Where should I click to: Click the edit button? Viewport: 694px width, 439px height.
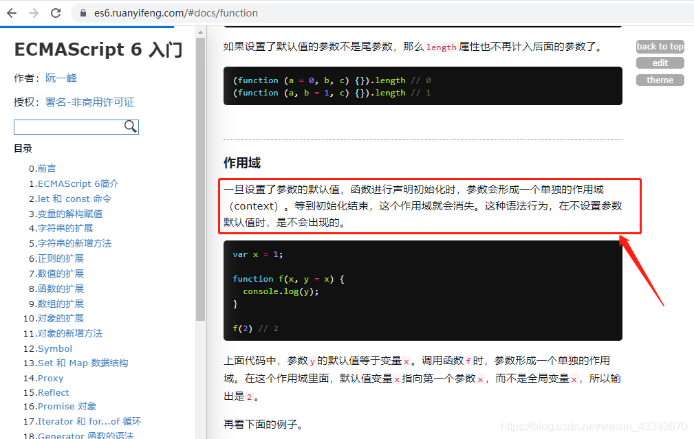pos(660,63)
